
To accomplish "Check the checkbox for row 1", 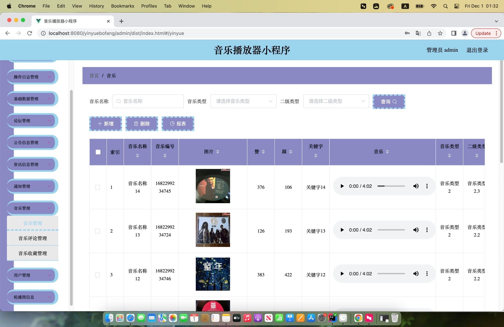I will click(x=97, y=187).
